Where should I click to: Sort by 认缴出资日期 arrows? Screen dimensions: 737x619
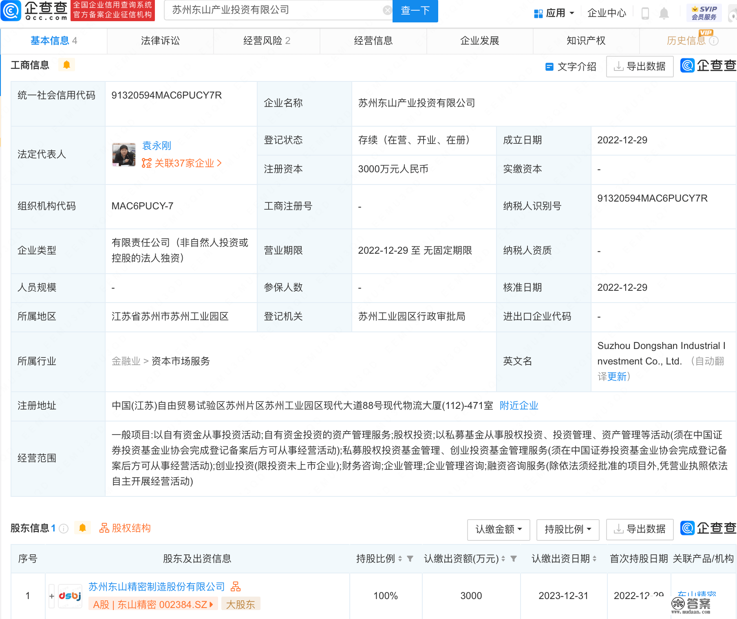594,559
